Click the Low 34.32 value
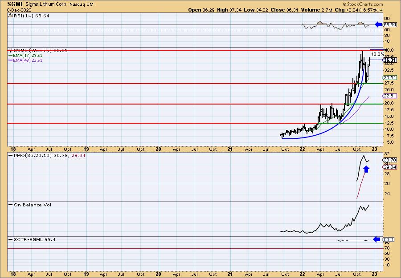The width and height of the screenshot is (401, 278). [x=256, y=10]
